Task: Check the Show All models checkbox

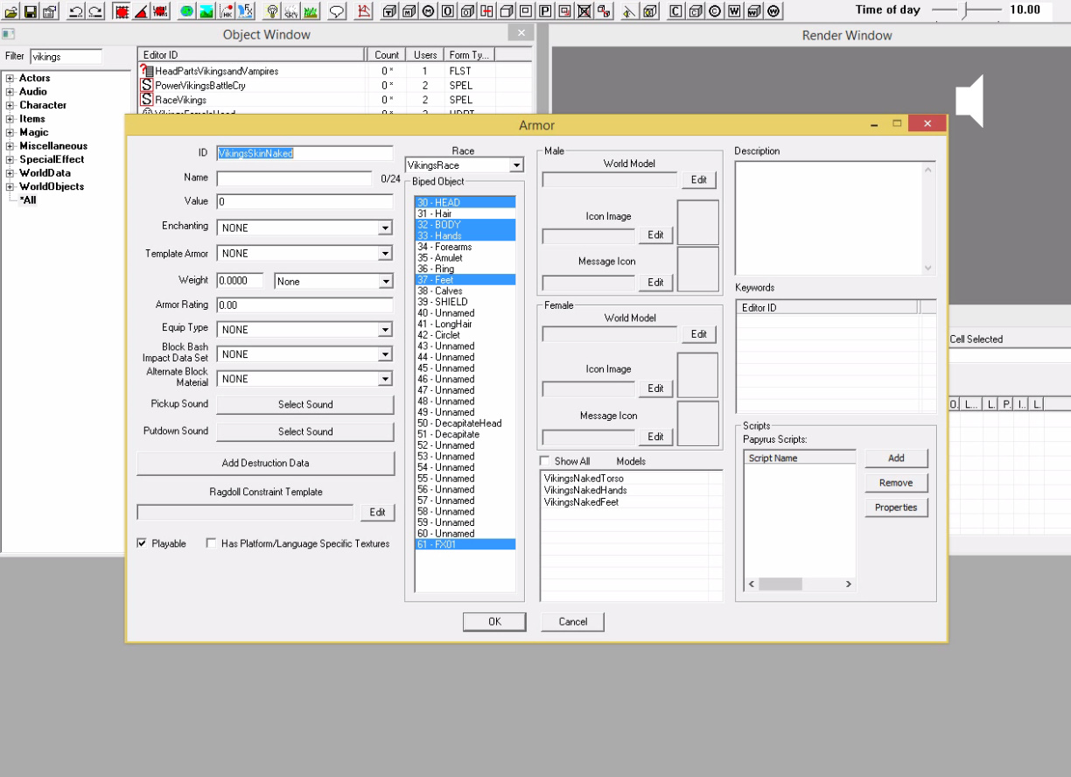Action: click(545, 461)
